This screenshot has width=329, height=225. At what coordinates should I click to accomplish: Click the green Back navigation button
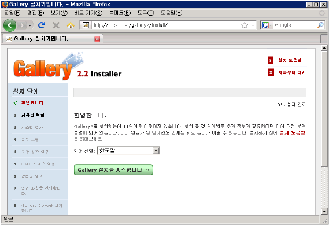click(x=10, y=25)
